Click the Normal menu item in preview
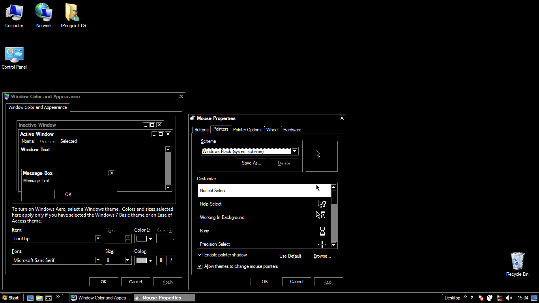The image size is (539, 303). (x=28, y=141)
